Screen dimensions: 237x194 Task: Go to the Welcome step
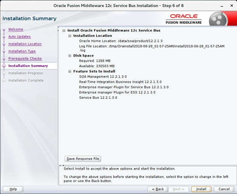pyautogui.click(x=16, y=29)
